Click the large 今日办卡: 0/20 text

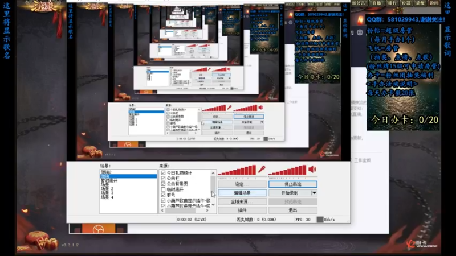pyautogui.click(x=405, y=120)
